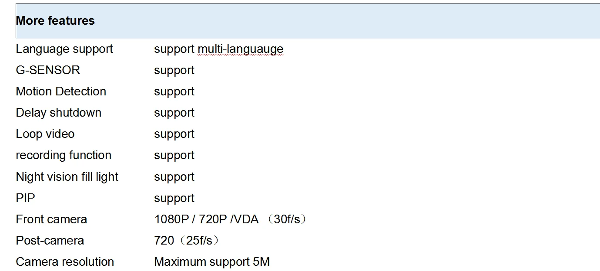Select the Camera resolution label

pyautogui.click(x=65, y=262)
